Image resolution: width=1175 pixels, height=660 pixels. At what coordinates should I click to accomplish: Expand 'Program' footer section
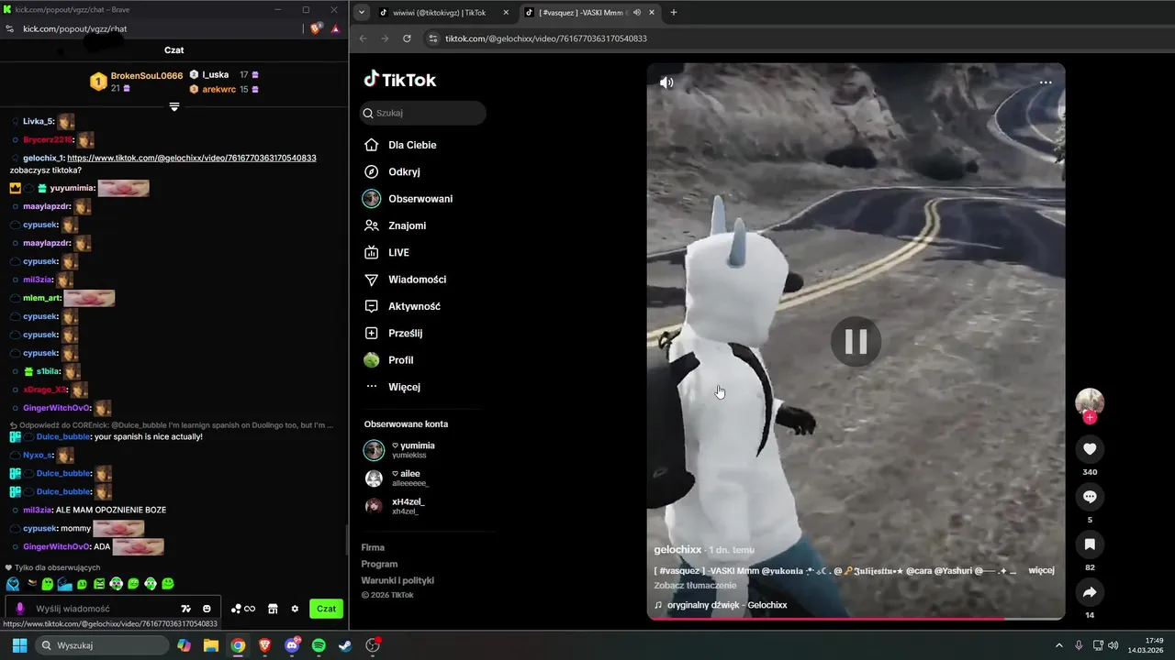379,564
